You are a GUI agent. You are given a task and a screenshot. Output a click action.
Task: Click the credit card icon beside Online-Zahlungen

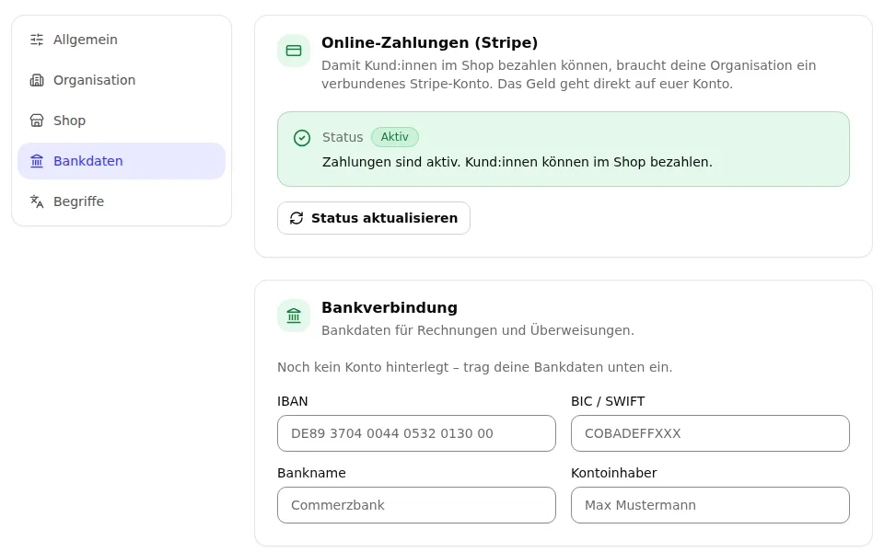(x=294, y=51)
